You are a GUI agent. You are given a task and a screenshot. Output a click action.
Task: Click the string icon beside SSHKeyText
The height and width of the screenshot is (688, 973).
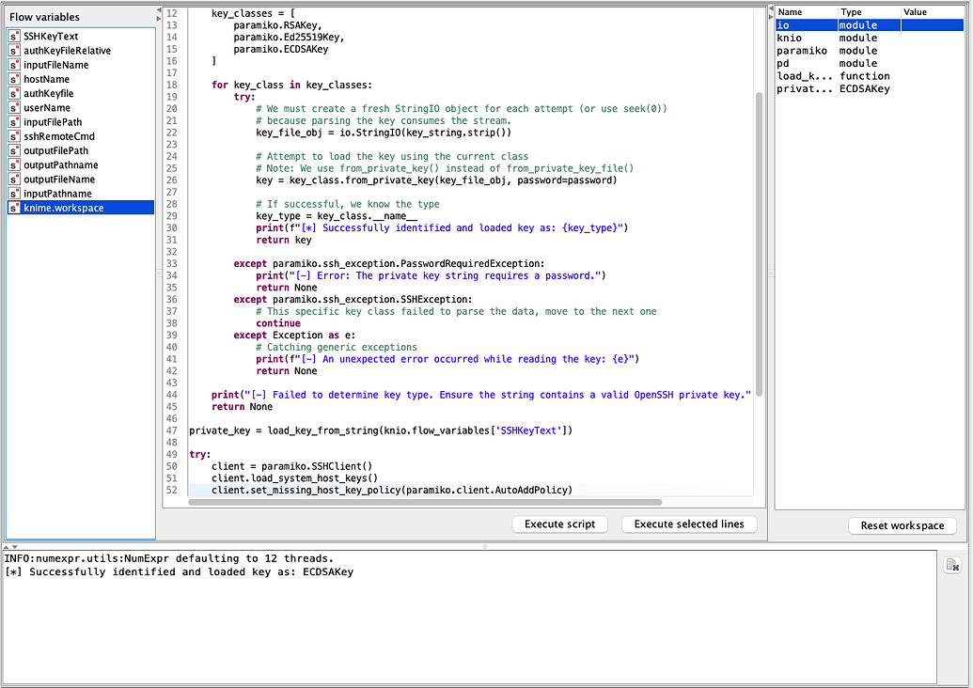click(x=14, y=36)
